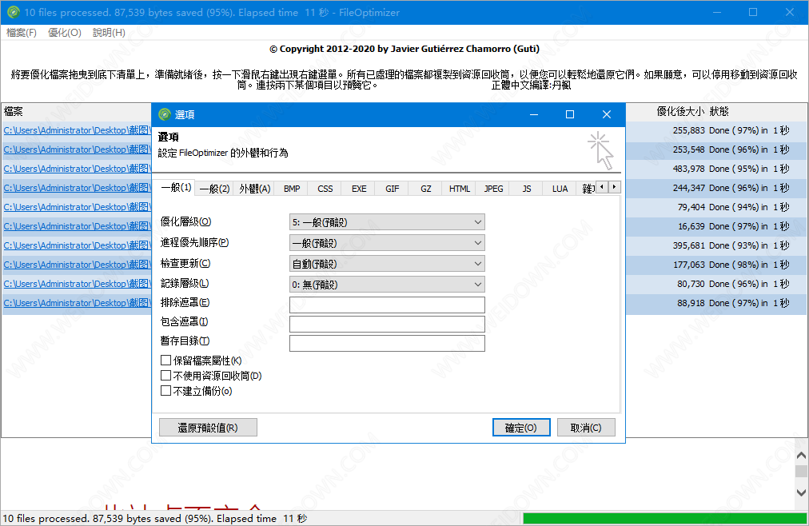Open the GZ options tab
Viewport: 809px width, 526px height.
[425, 189]
